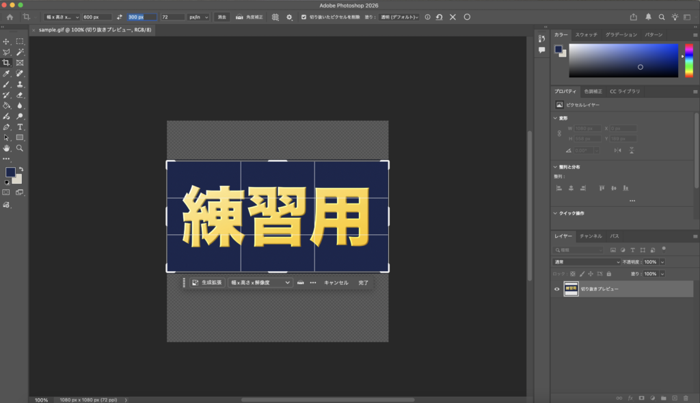Open the スウォッチ tab
This screenshot has width=700, height=403.
click(586, 34)
